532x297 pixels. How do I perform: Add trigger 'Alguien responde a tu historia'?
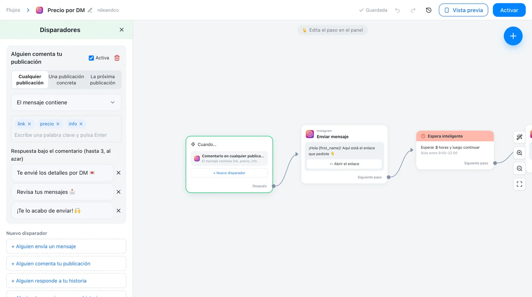point(66,281)
